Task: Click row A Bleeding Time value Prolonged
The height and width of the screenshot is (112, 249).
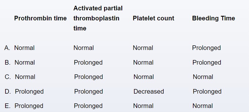Action: [x=206, y=48]
